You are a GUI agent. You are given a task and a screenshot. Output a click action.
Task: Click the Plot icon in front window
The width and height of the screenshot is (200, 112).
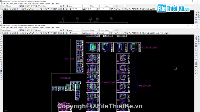(x=10, y=33)
